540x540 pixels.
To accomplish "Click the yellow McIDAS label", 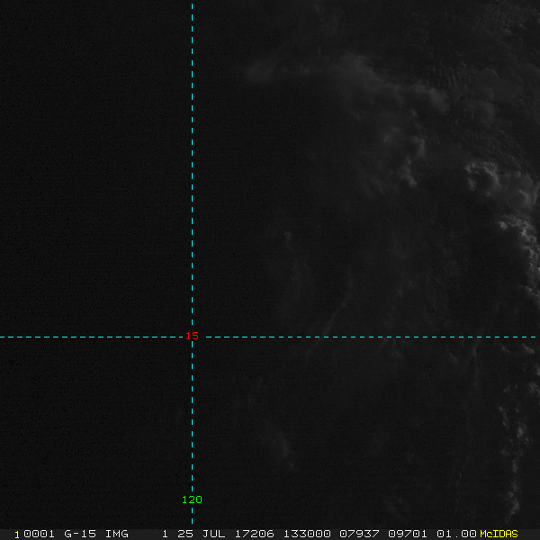I will 499,534.
